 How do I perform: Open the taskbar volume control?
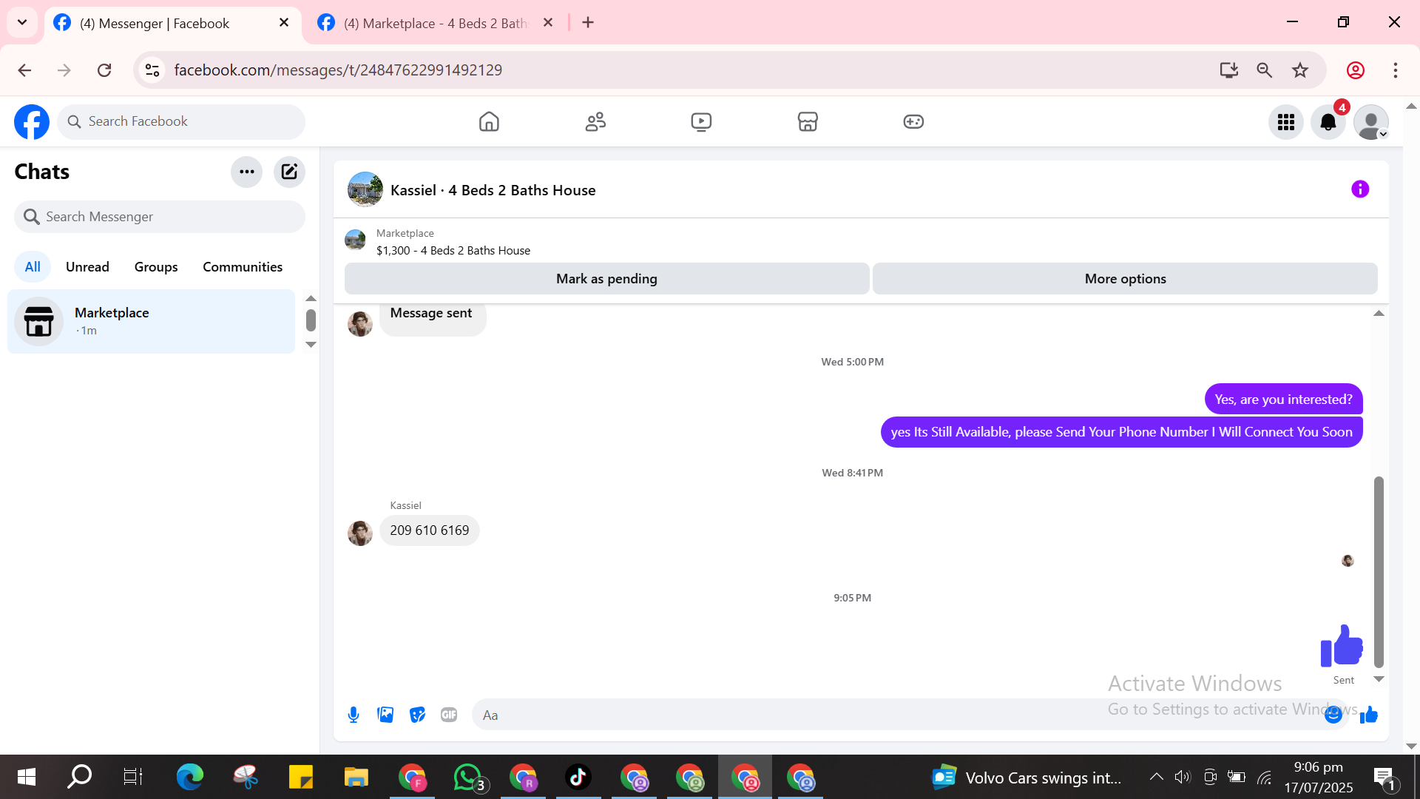(1183, 777)
